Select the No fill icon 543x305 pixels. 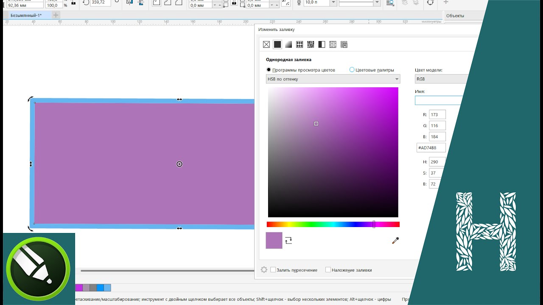point(266,44)
